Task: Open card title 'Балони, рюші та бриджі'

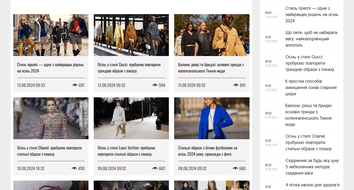Action: (x=211, y=68)
